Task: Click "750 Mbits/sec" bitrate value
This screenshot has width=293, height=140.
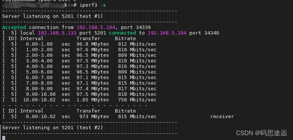Action: pos(137,100)
